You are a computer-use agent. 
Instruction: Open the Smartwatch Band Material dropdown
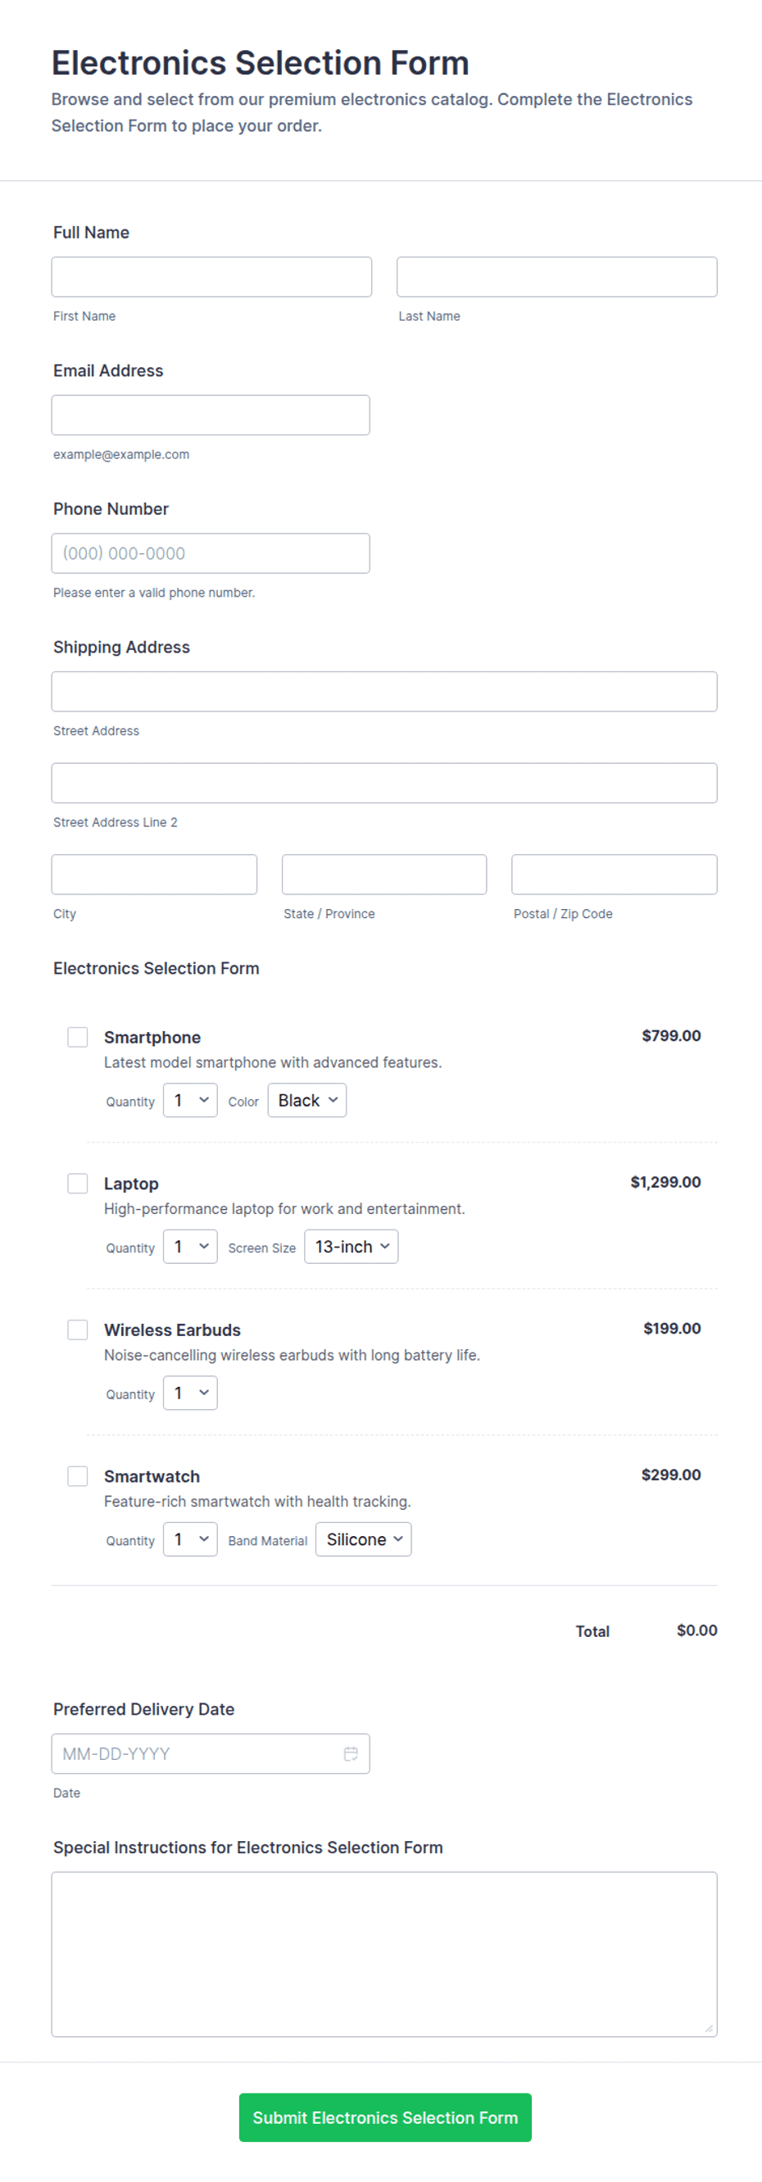pyautogui.click(x=364, y=1539)
